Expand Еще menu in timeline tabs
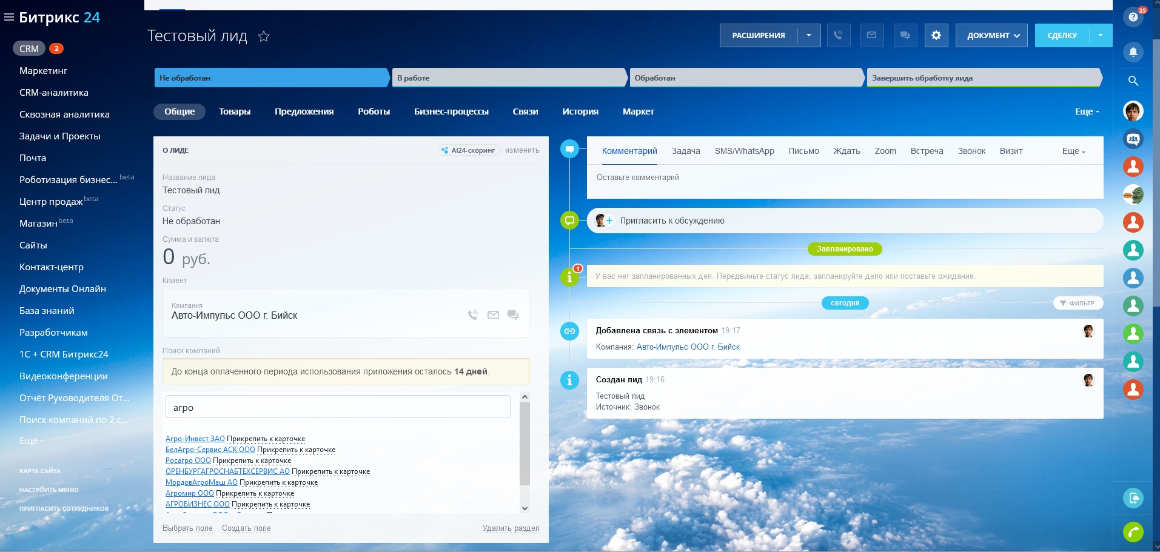The height and width of the screenshot is (552, 1160). 1073,151
